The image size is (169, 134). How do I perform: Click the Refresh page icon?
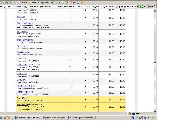point(10,2)
